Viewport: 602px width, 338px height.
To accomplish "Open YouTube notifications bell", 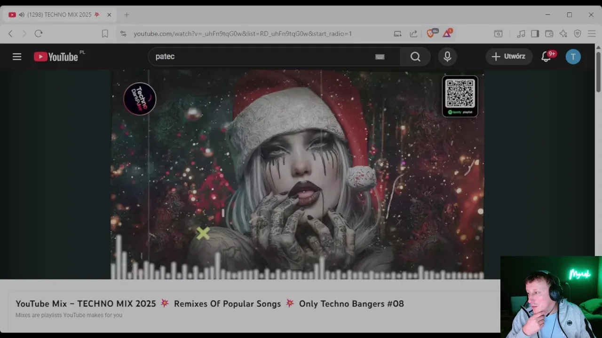I will 546,57.
